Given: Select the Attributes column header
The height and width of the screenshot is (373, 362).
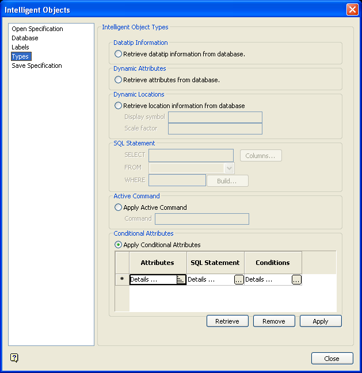Looking at the screenshot, I should [x=158, y=263].
